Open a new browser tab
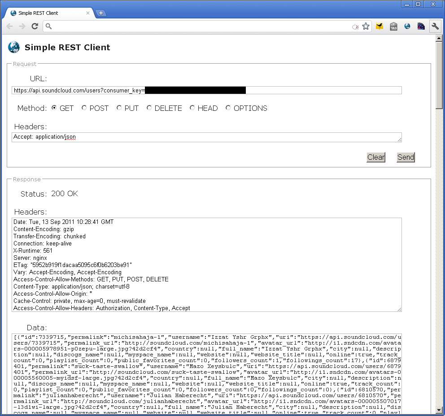Image resolution: width=445 pixels, height=416 pixels. [x=101, y=13]
